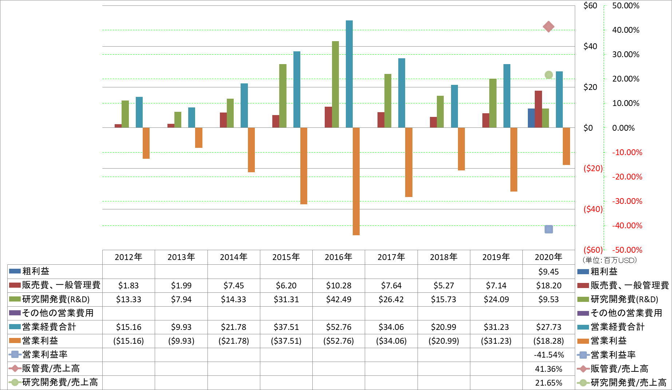Image resolution: width=672 pixels, height=390 pixels.
Task: Click the 2016 営業利益 orange negative bar
Action: point(356,181)
